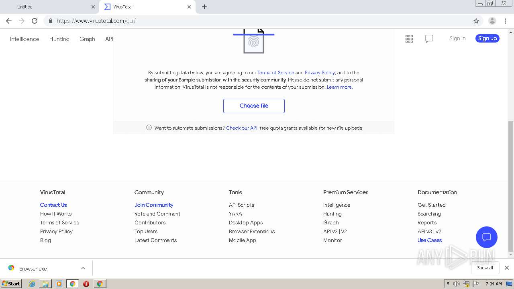Screen dimensions: 514x289
Task: Open a new tab with plus button
Action: click(204, 7)
